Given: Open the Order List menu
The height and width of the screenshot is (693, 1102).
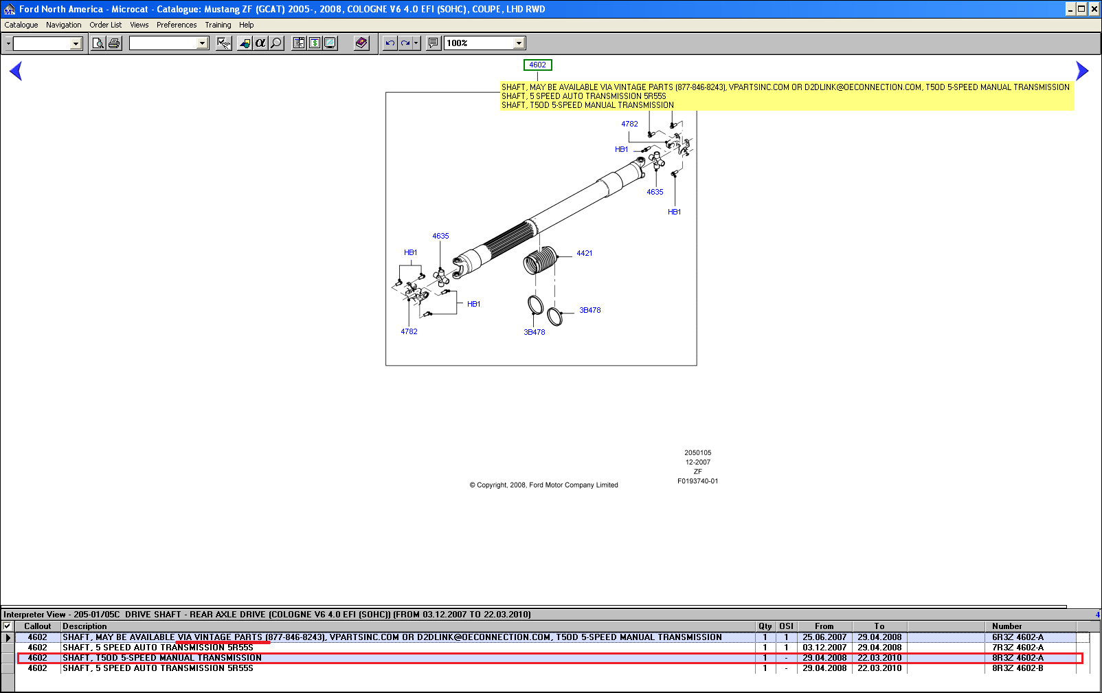Looking at the screenshot, I should (106, 25).
